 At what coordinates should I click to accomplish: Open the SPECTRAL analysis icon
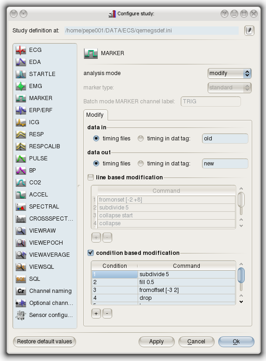(21, 207)
